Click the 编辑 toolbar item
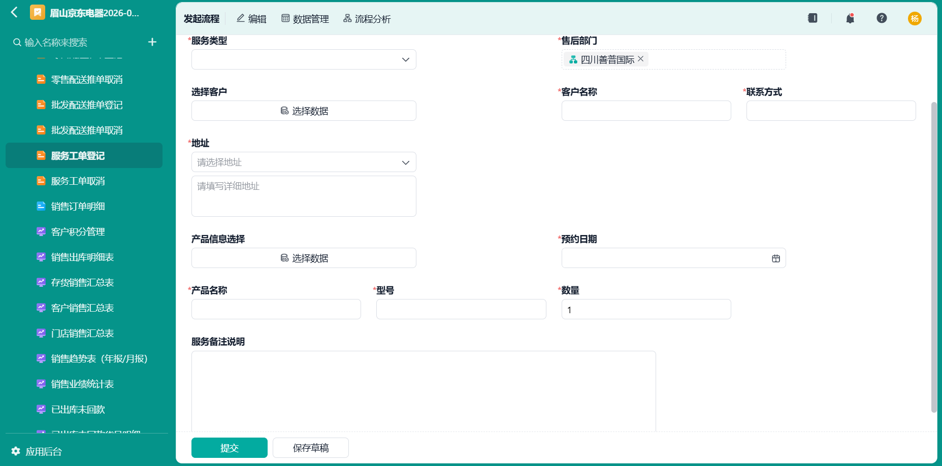The height and width of the screenshot is (466, 942). 251,19
